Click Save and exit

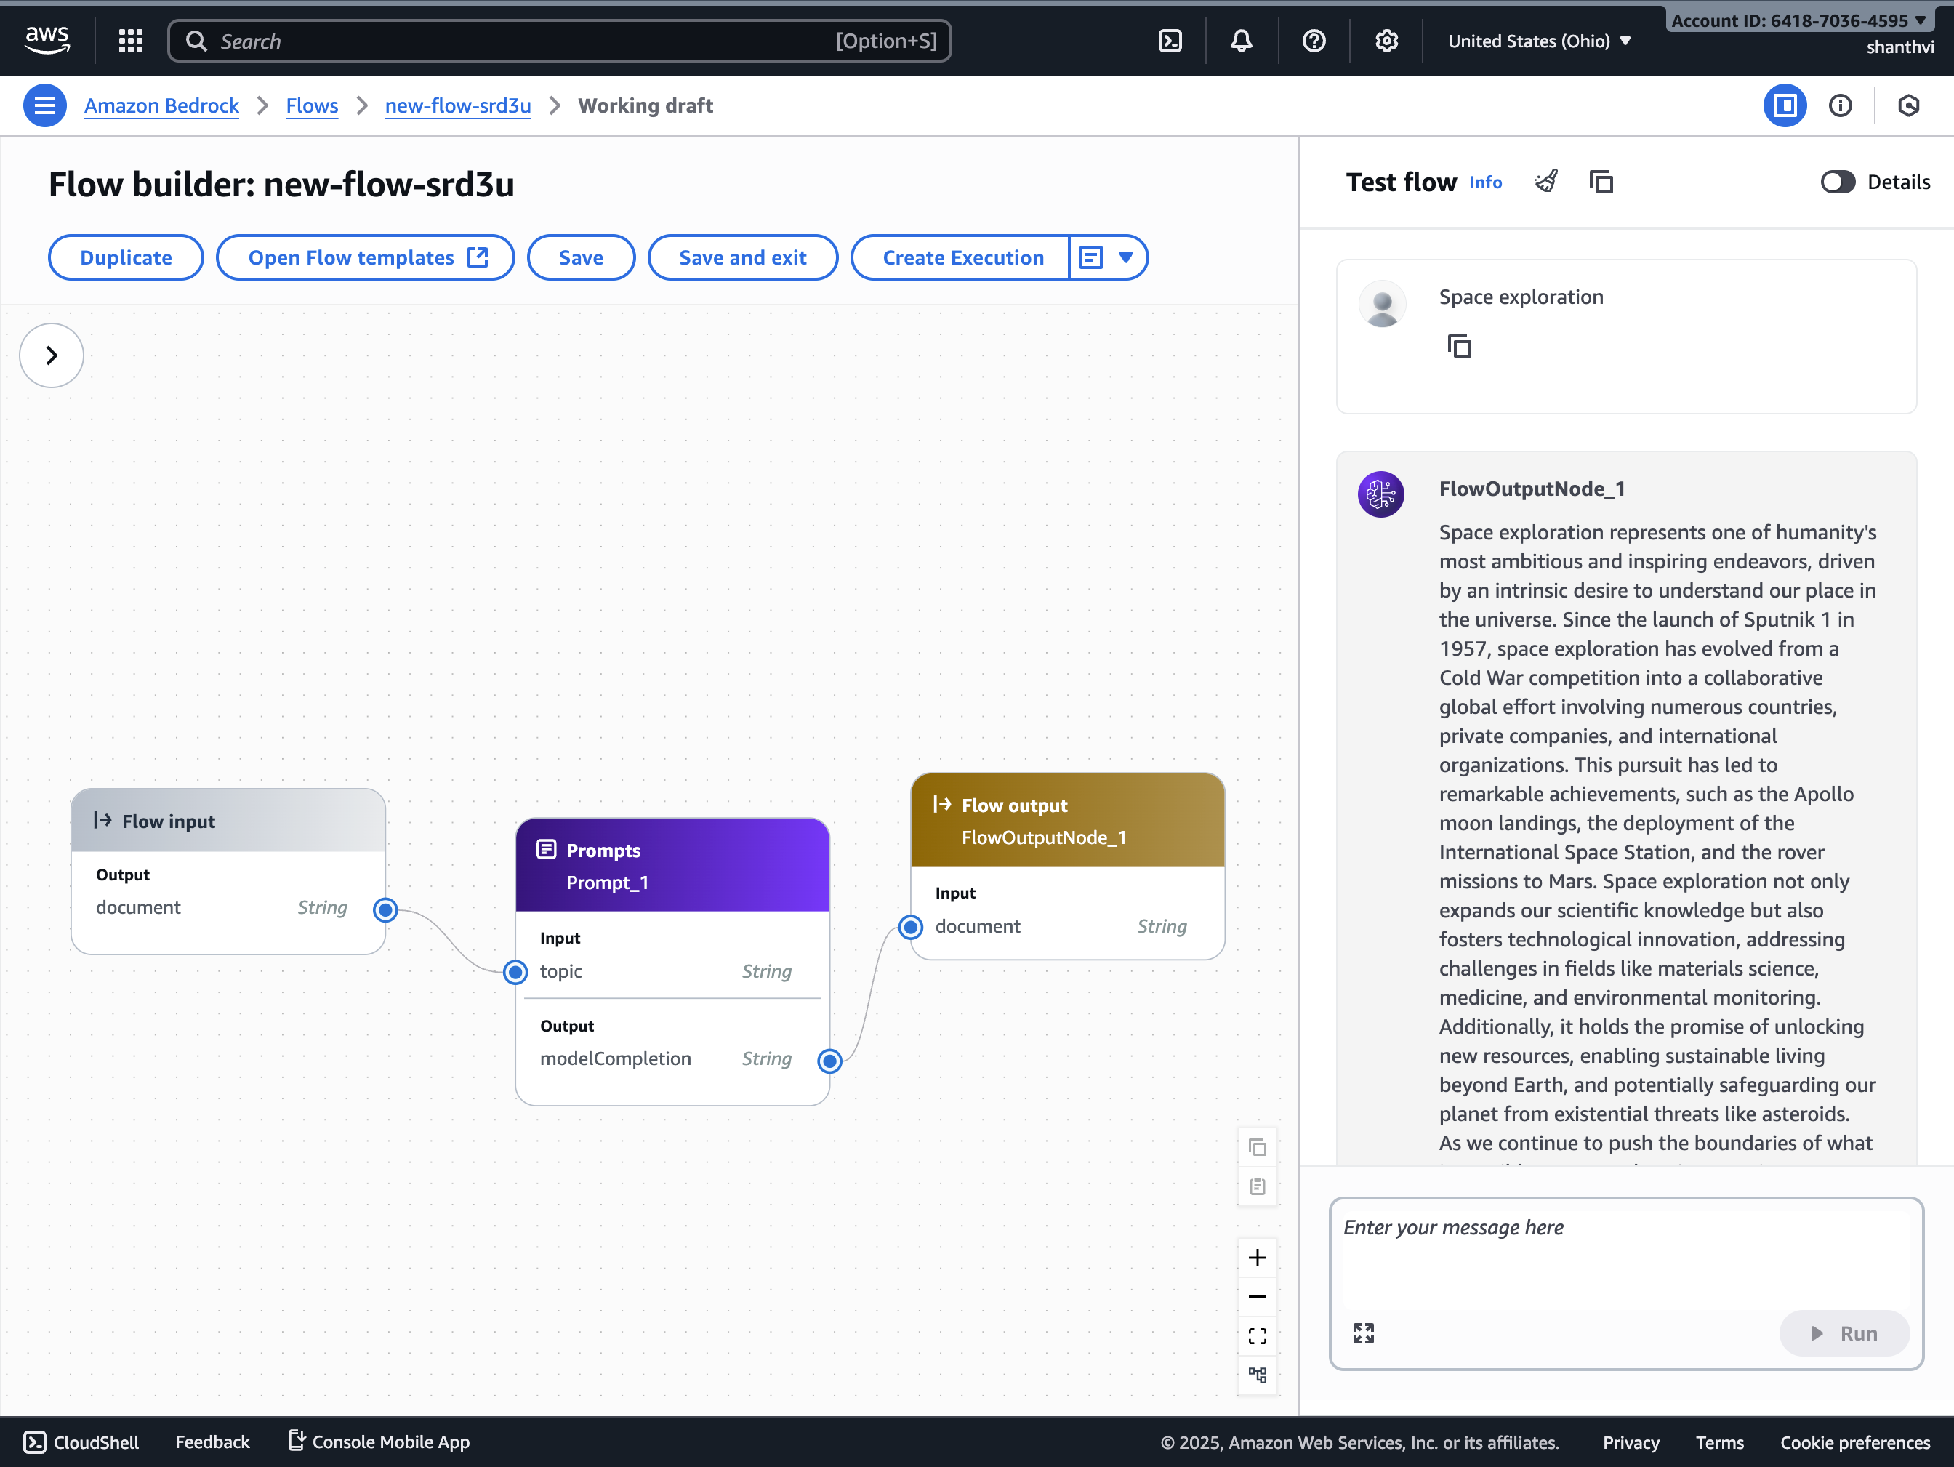pos(742,257)
